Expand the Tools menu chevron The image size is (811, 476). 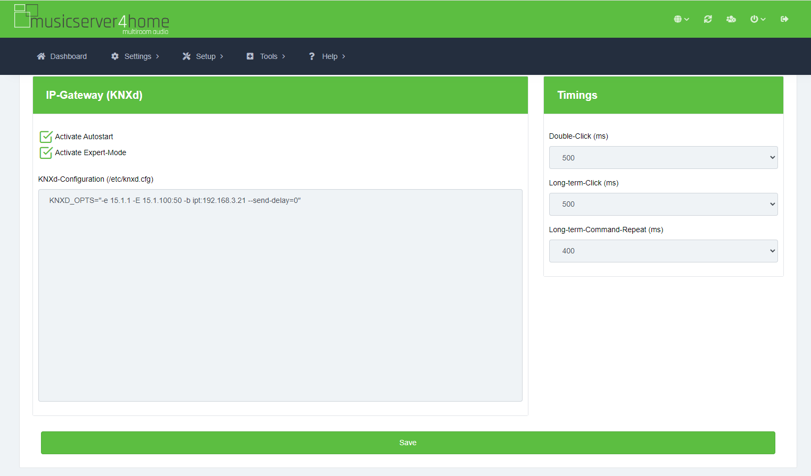tap(284, 56)
